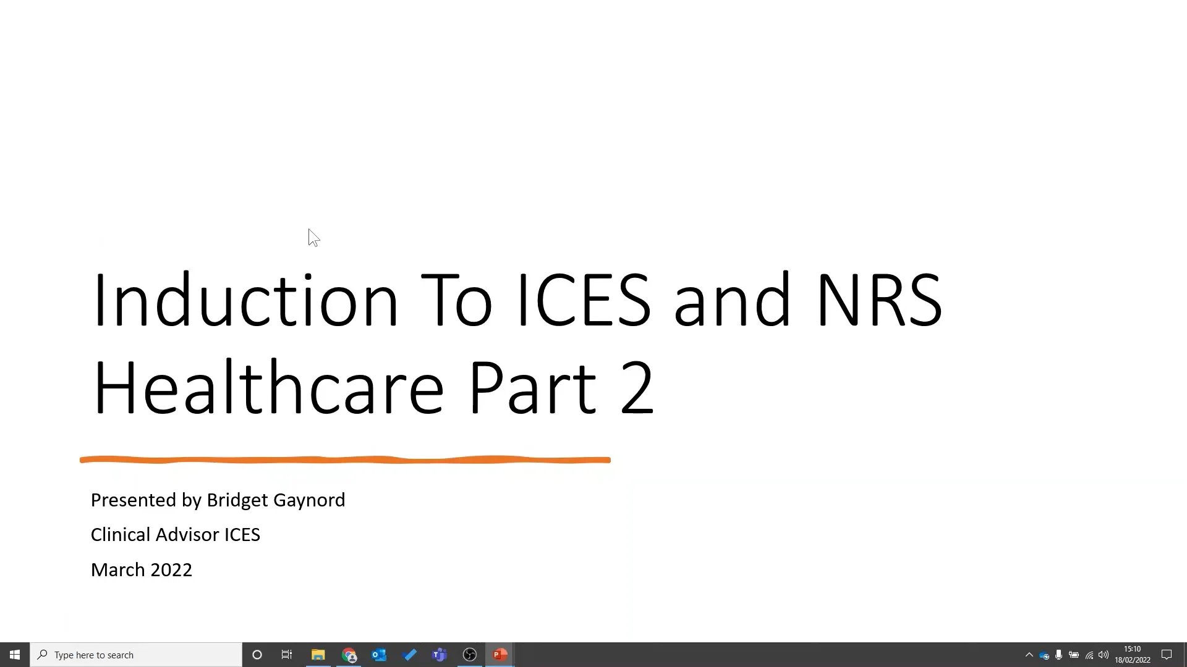Click the microphone icon in the system tray

coord(1059,655)
